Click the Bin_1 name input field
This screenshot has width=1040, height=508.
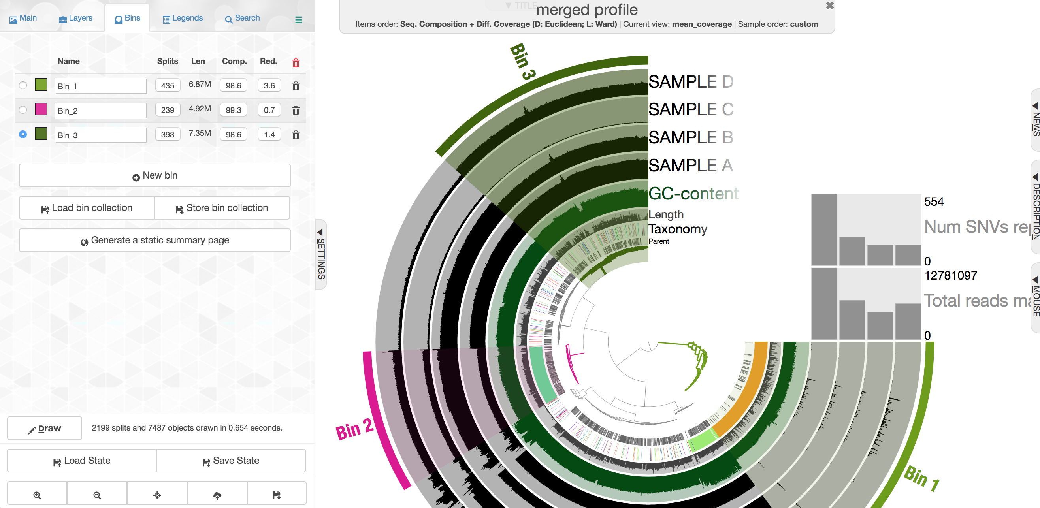coord(101,86)
